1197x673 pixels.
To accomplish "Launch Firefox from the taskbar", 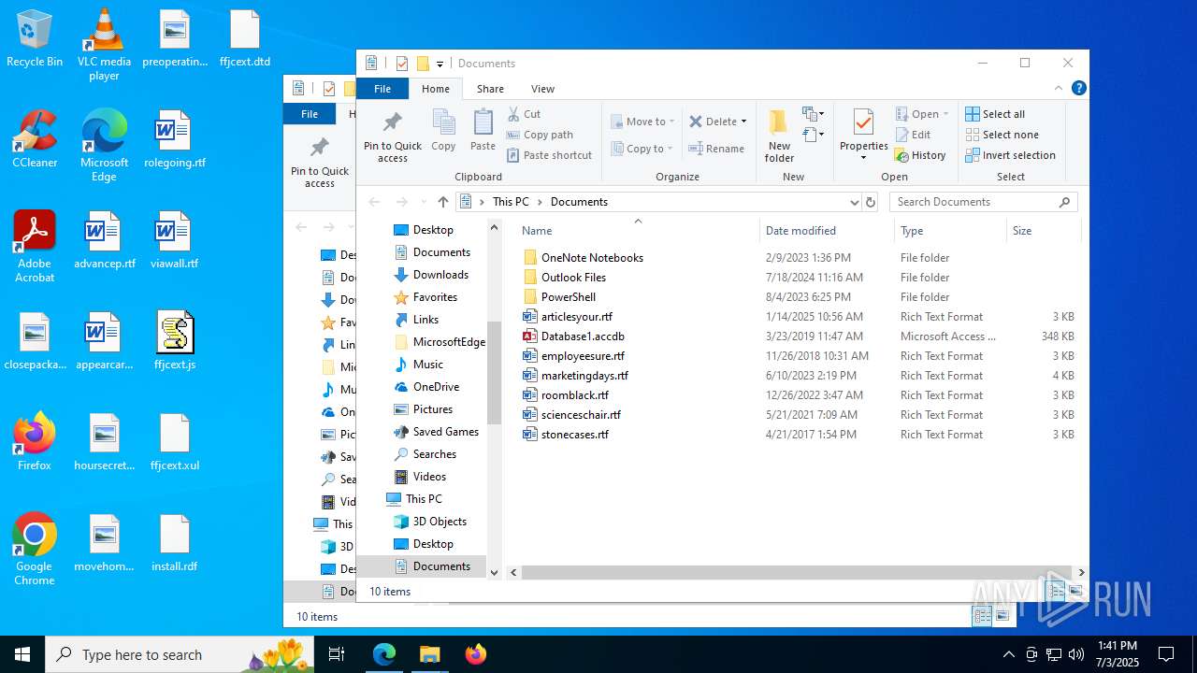I will (x=475, y=654).
